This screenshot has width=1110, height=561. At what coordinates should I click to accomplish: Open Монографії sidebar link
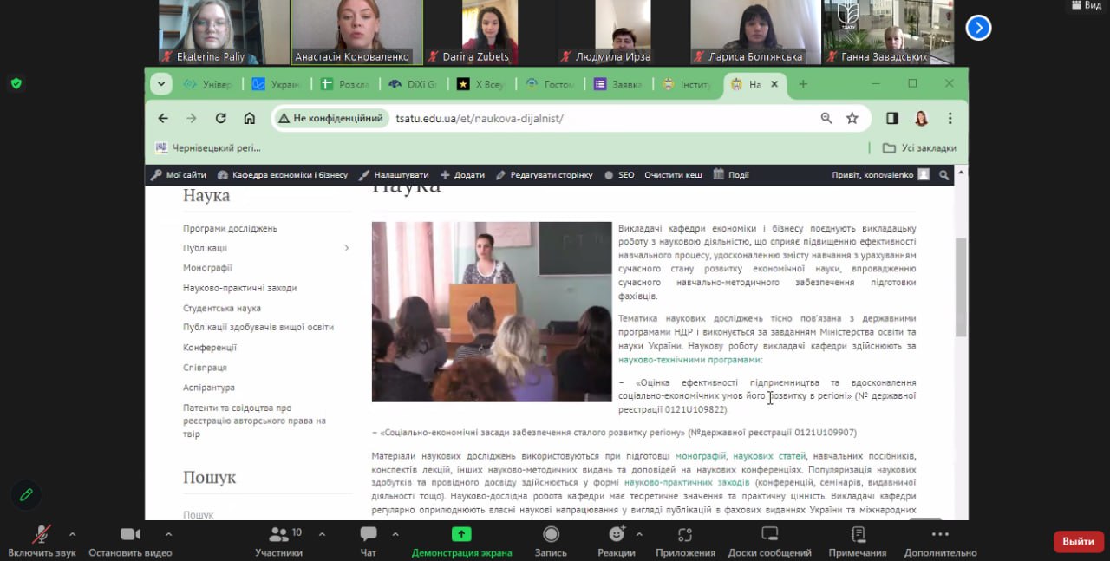207,268
